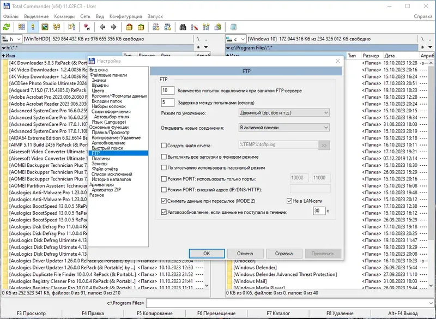Show the directory tree via toolbar icon
Screen dimensions: 436x319
pyautogui.click(x=57, y=27)
